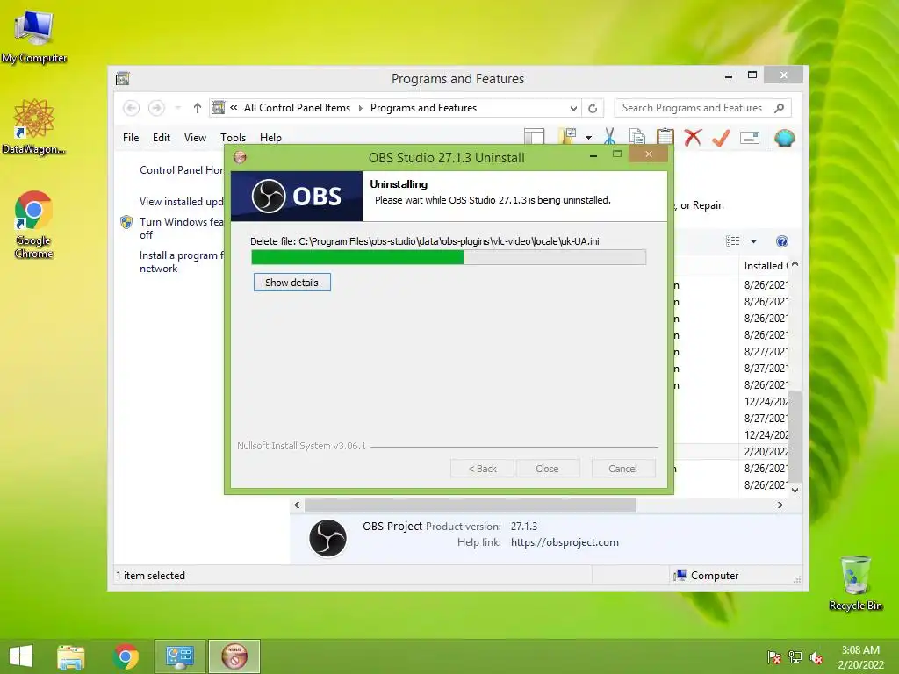The width and height of the screenshot is (899, 674).
Task: Open View installed updates link
Action: point(181,202)
